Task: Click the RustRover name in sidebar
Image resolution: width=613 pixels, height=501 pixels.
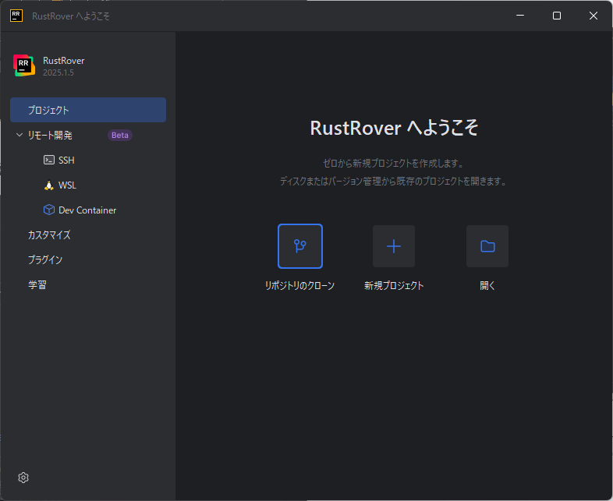Action: pos(64,61)
